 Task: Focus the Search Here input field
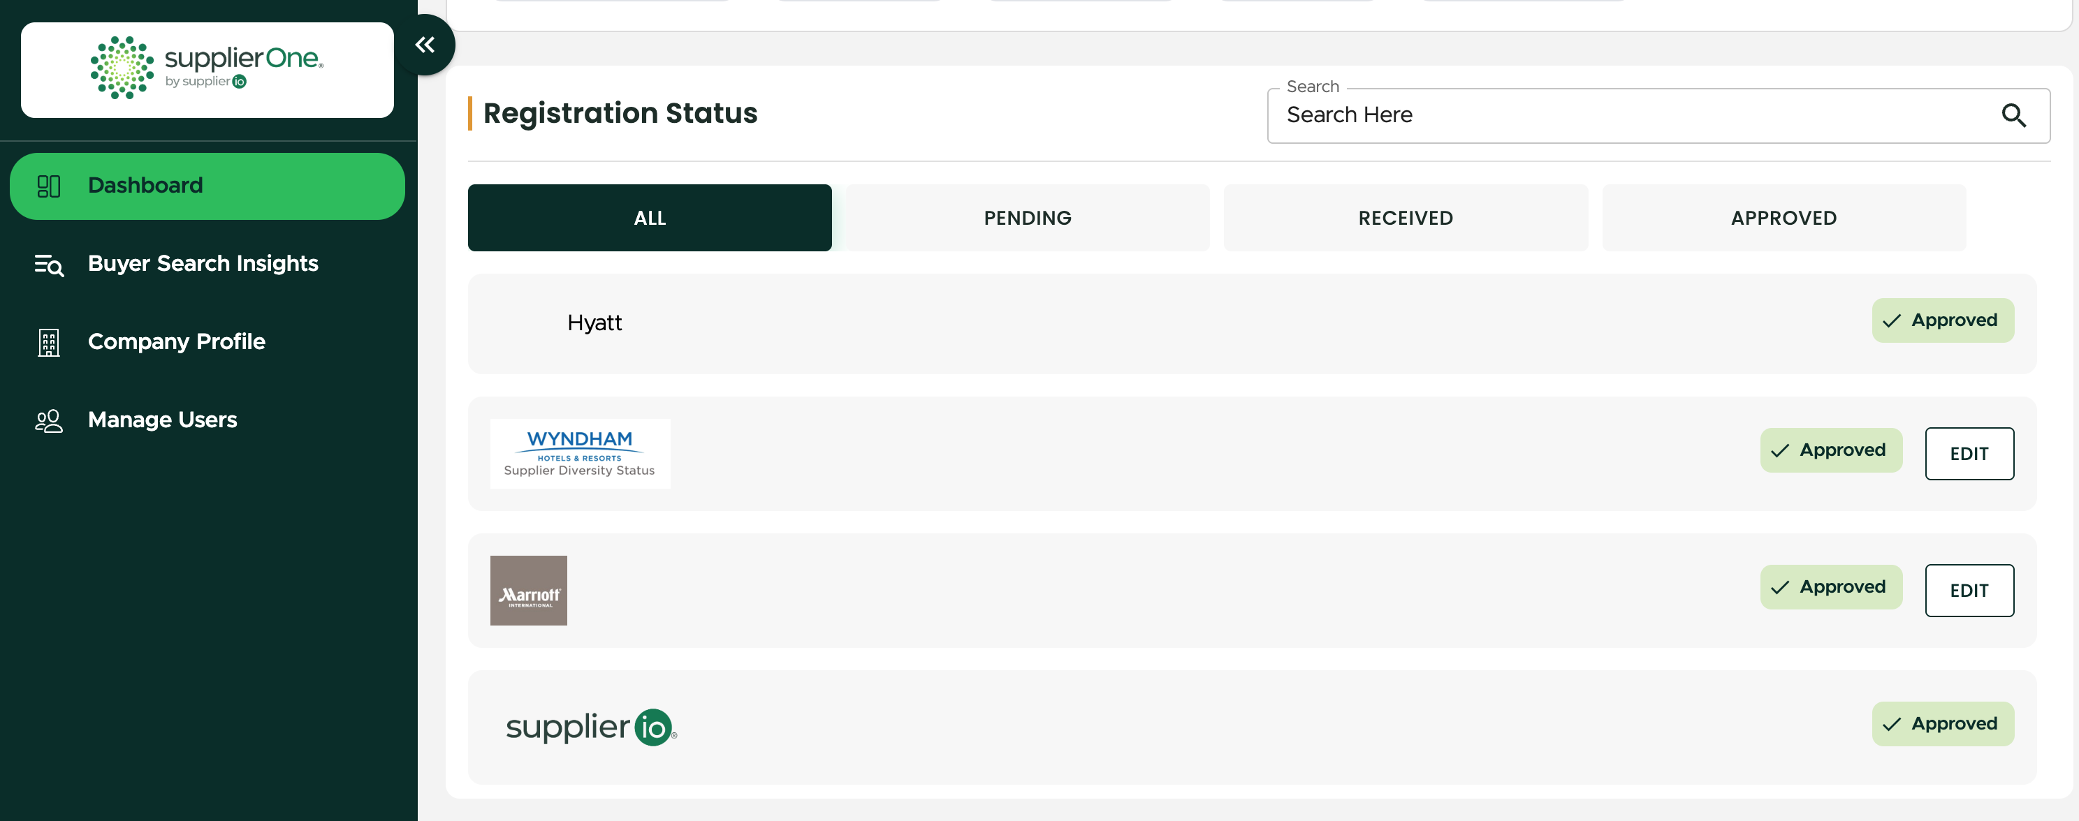[1658, 115]
